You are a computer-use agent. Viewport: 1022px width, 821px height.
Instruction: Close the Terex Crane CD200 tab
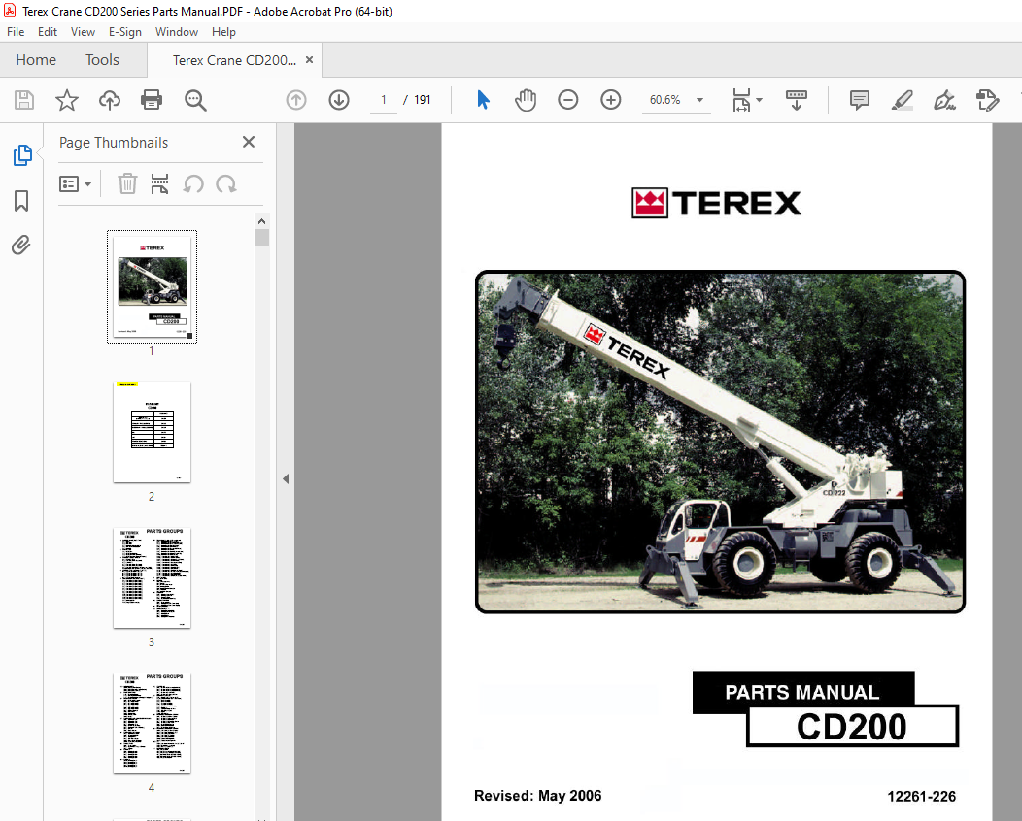pyautogui.click(x=310, y=60)
